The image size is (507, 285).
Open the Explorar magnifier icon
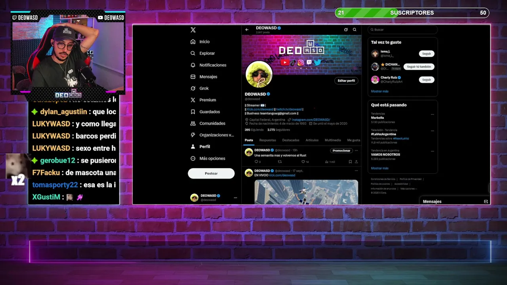[193, 53]
